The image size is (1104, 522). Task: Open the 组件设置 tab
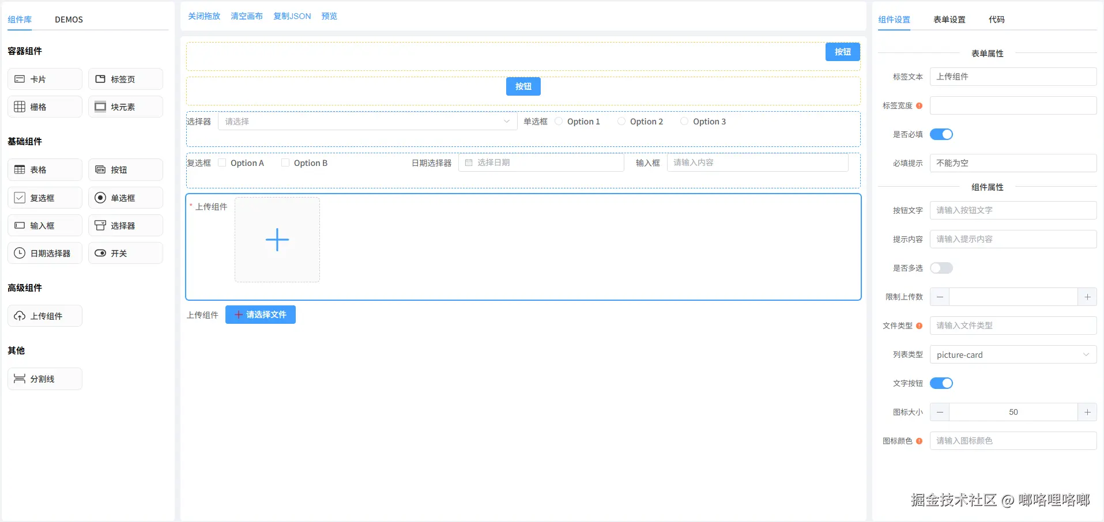(x=894, y=20)
